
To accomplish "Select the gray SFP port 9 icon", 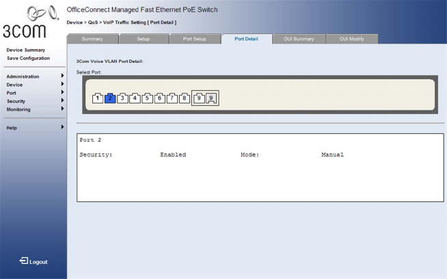I will click(211, 98).
